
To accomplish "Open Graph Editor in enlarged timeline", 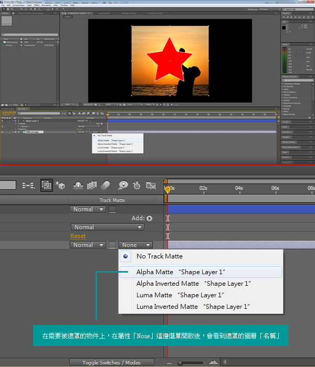I will (151, 186).
